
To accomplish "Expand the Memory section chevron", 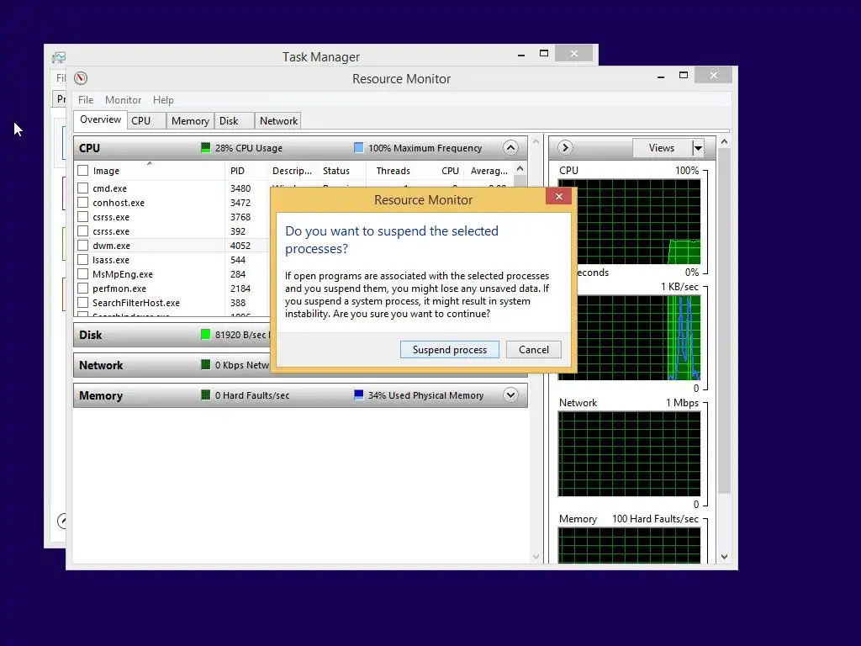I will [x=510, y=395].
